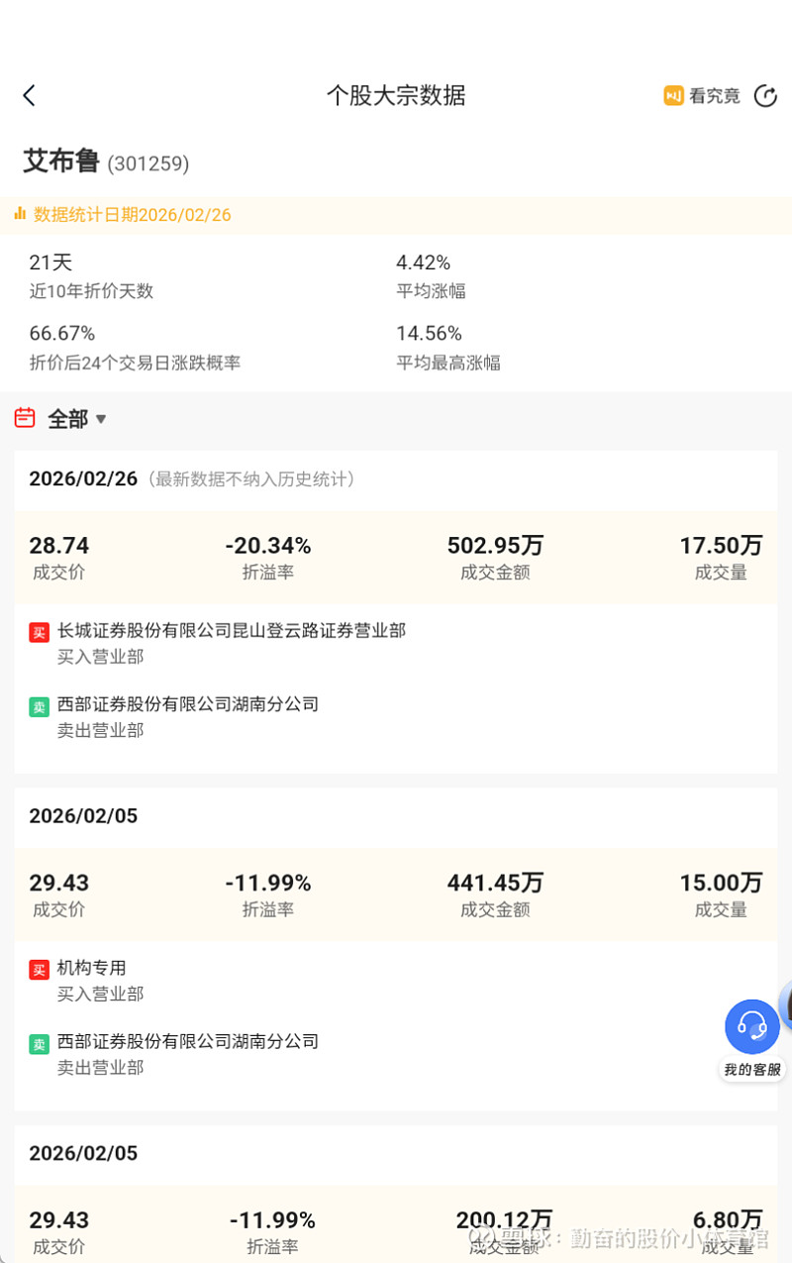Screen dimensions: 792x1263
Task: Select the 机构专用 buyer entry
Action: point(92,968)
